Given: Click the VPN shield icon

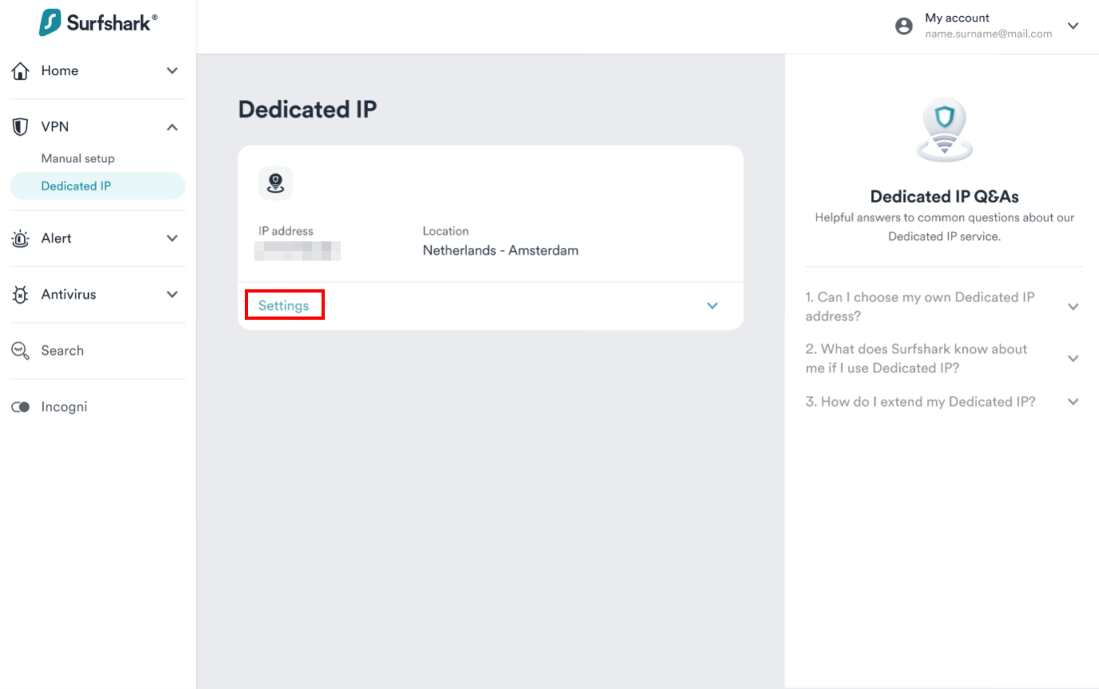Looking at the screenshot, I should pyautogui.click(x=21, y=127).
